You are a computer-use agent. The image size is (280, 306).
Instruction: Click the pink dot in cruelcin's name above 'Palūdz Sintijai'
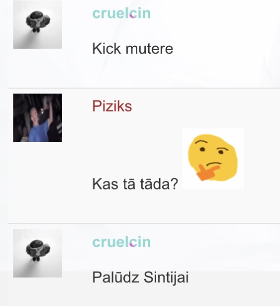pyautogui.click(x=132, y=245)
